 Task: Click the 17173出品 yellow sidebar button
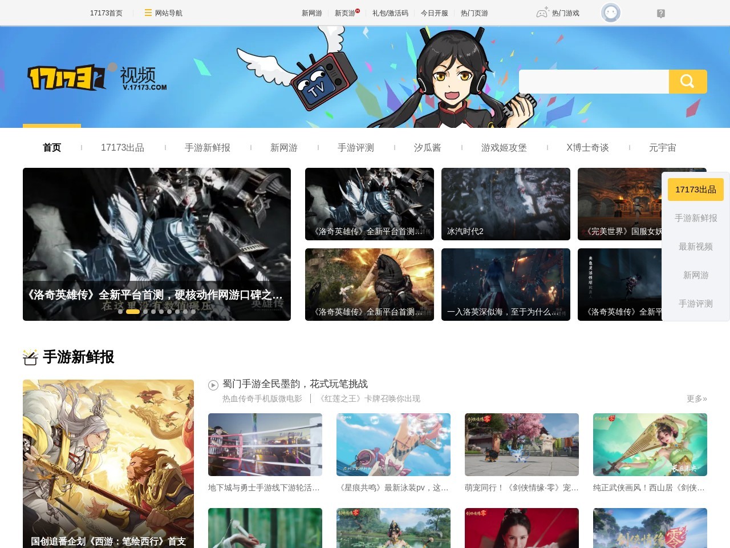(x=695, y=190)
